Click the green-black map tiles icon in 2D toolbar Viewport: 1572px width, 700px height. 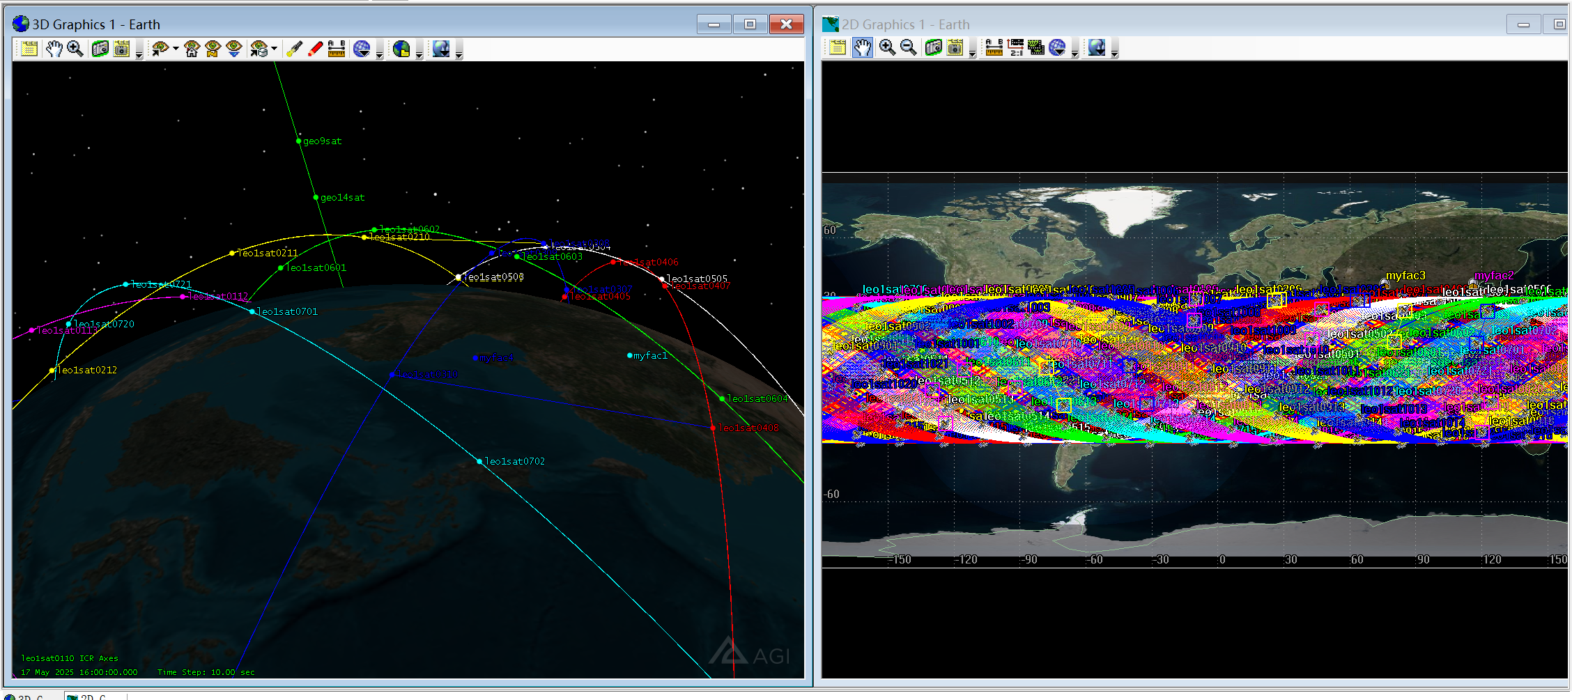click(1036, 47)
